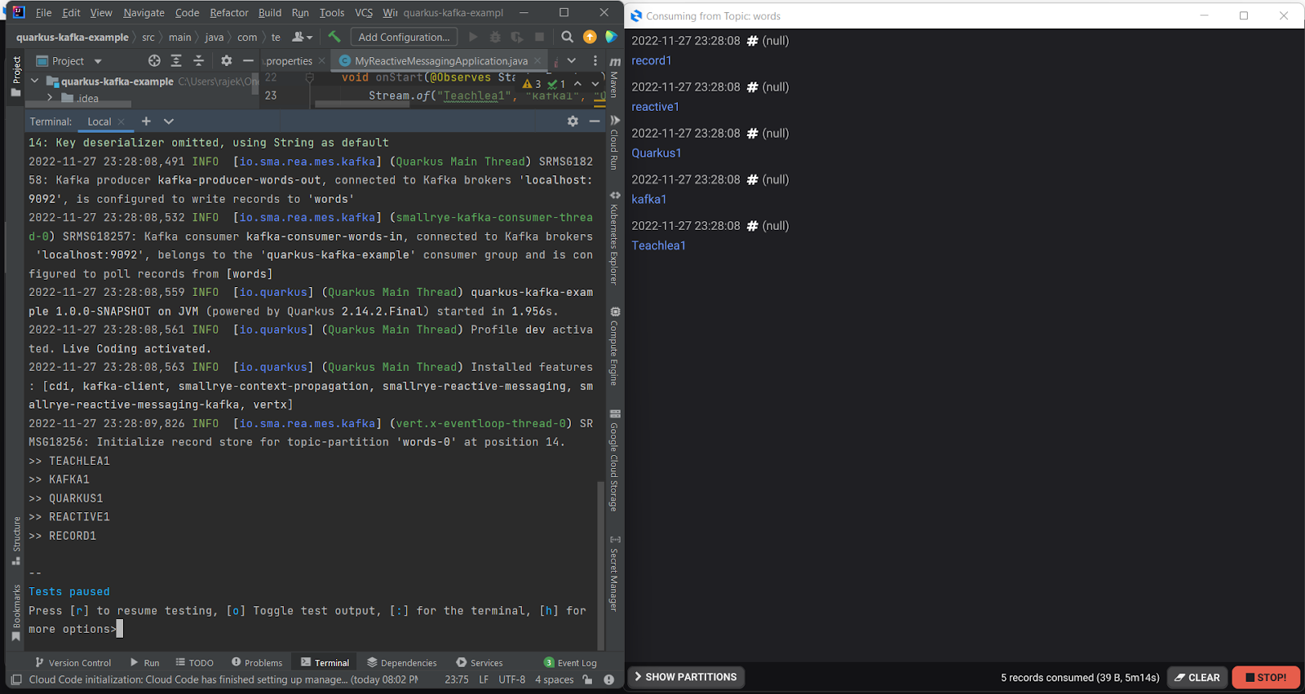Click the status bar notifications warning icon

(x=608, y=679)
